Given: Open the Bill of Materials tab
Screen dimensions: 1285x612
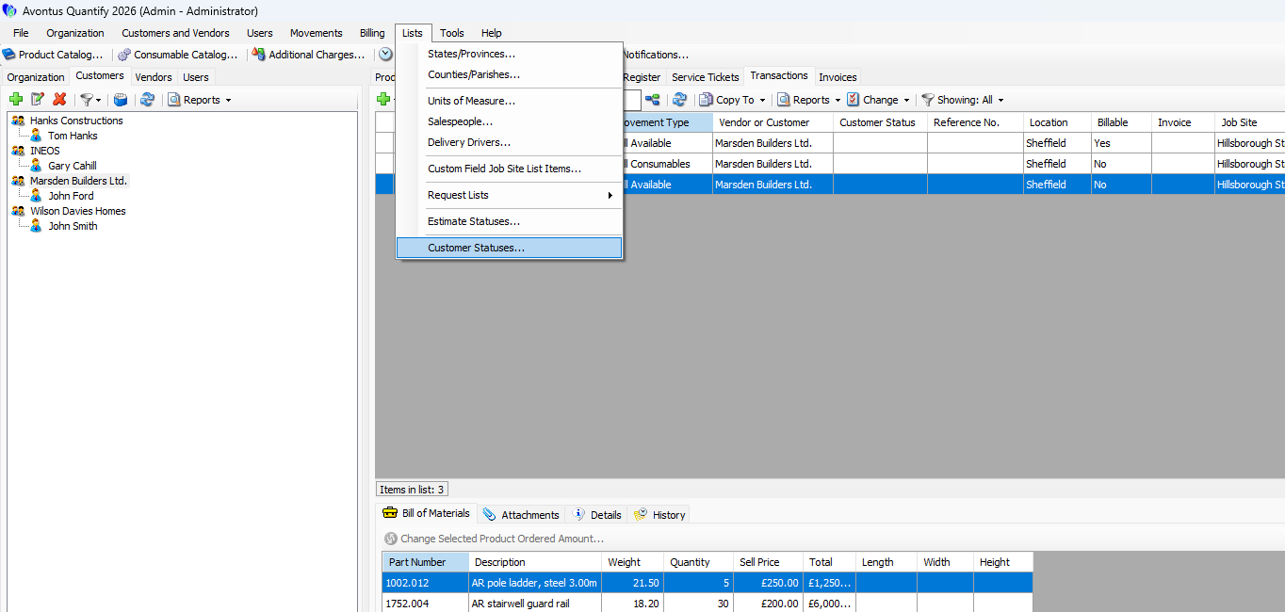Looking at the screenshot, I should click(x=427, y=513).
